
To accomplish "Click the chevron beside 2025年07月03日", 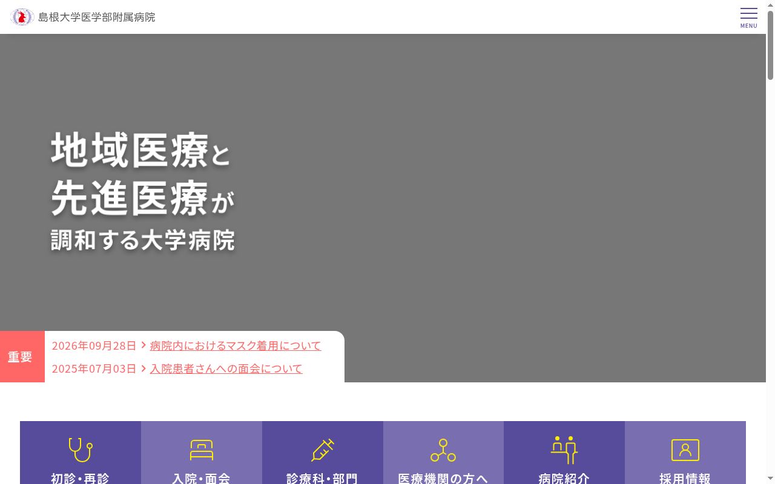I will (x=143, y=368).
